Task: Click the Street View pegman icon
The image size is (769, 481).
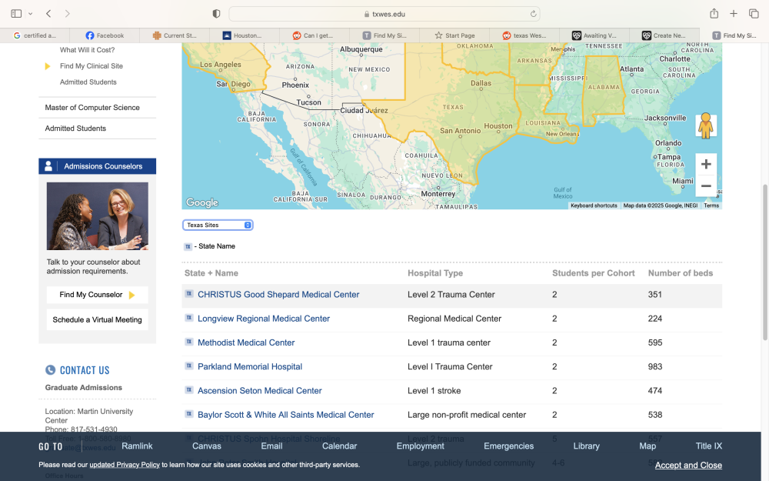Action: click(x=706, y=125)
